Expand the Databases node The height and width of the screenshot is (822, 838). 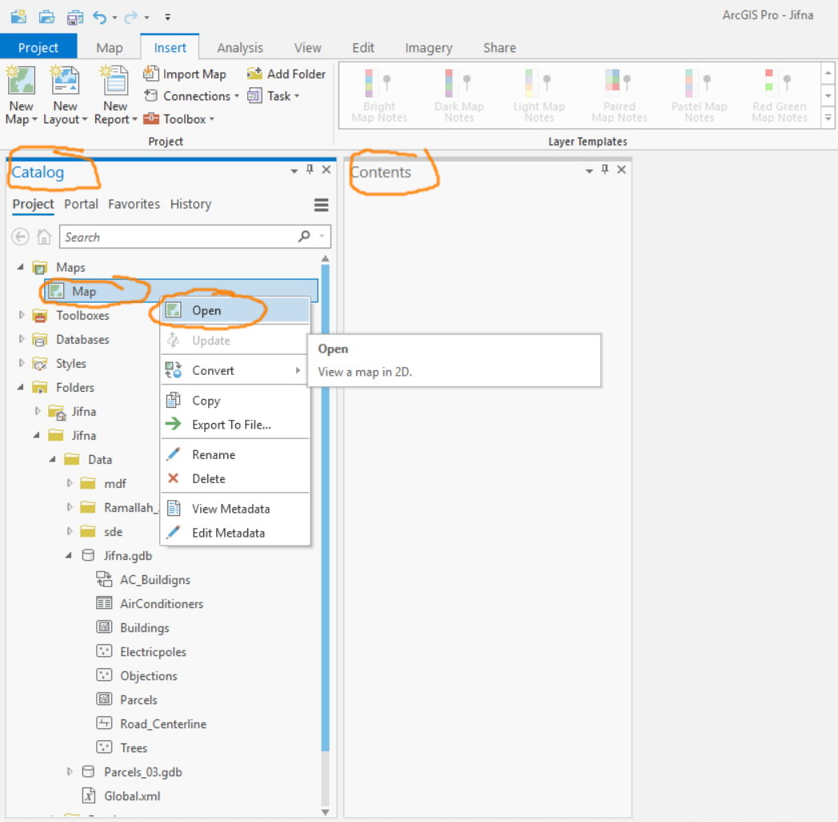22,339
